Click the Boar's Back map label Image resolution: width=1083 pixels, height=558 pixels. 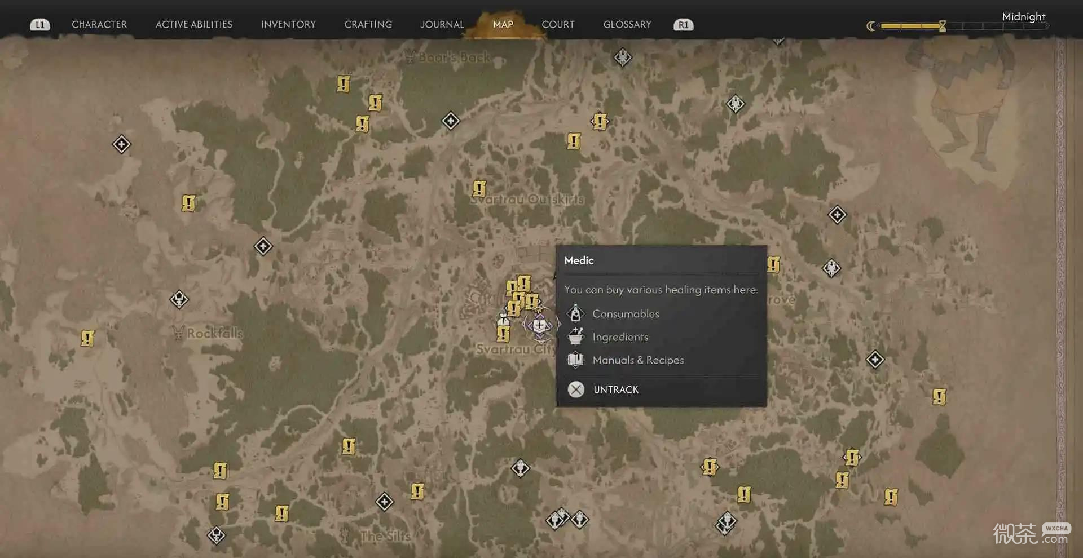point(455,57)
